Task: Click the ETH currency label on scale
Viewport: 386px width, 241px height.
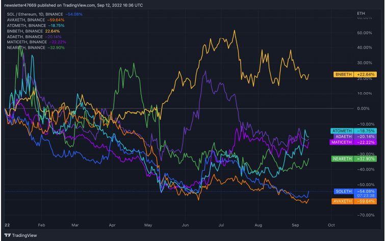Action: [361, 13]
